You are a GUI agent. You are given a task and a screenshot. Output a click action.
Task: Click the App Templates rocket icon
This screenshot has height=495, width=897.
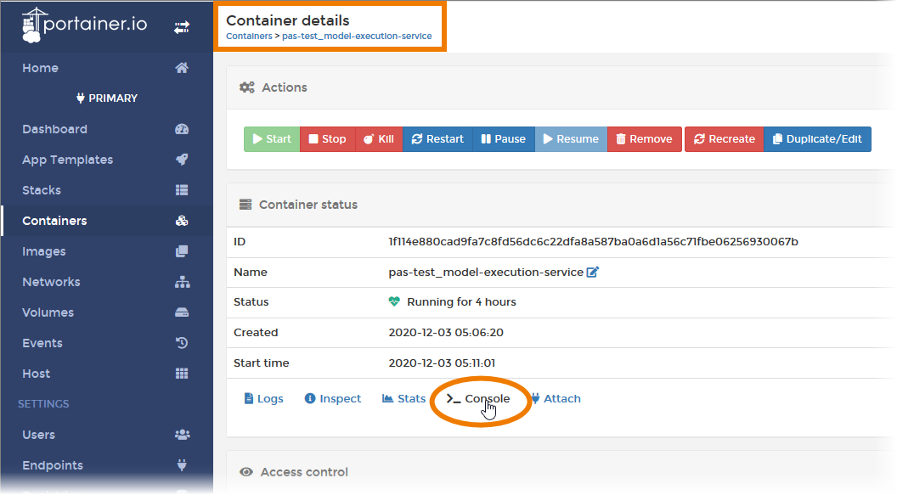[182, 160]
